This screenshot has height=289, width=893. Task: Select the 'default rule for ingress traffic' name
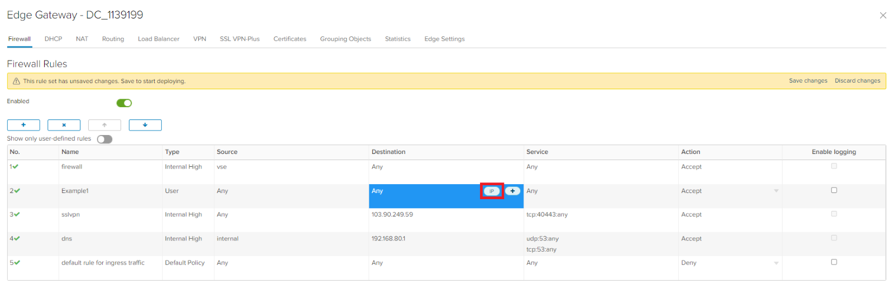coord(103,263)
